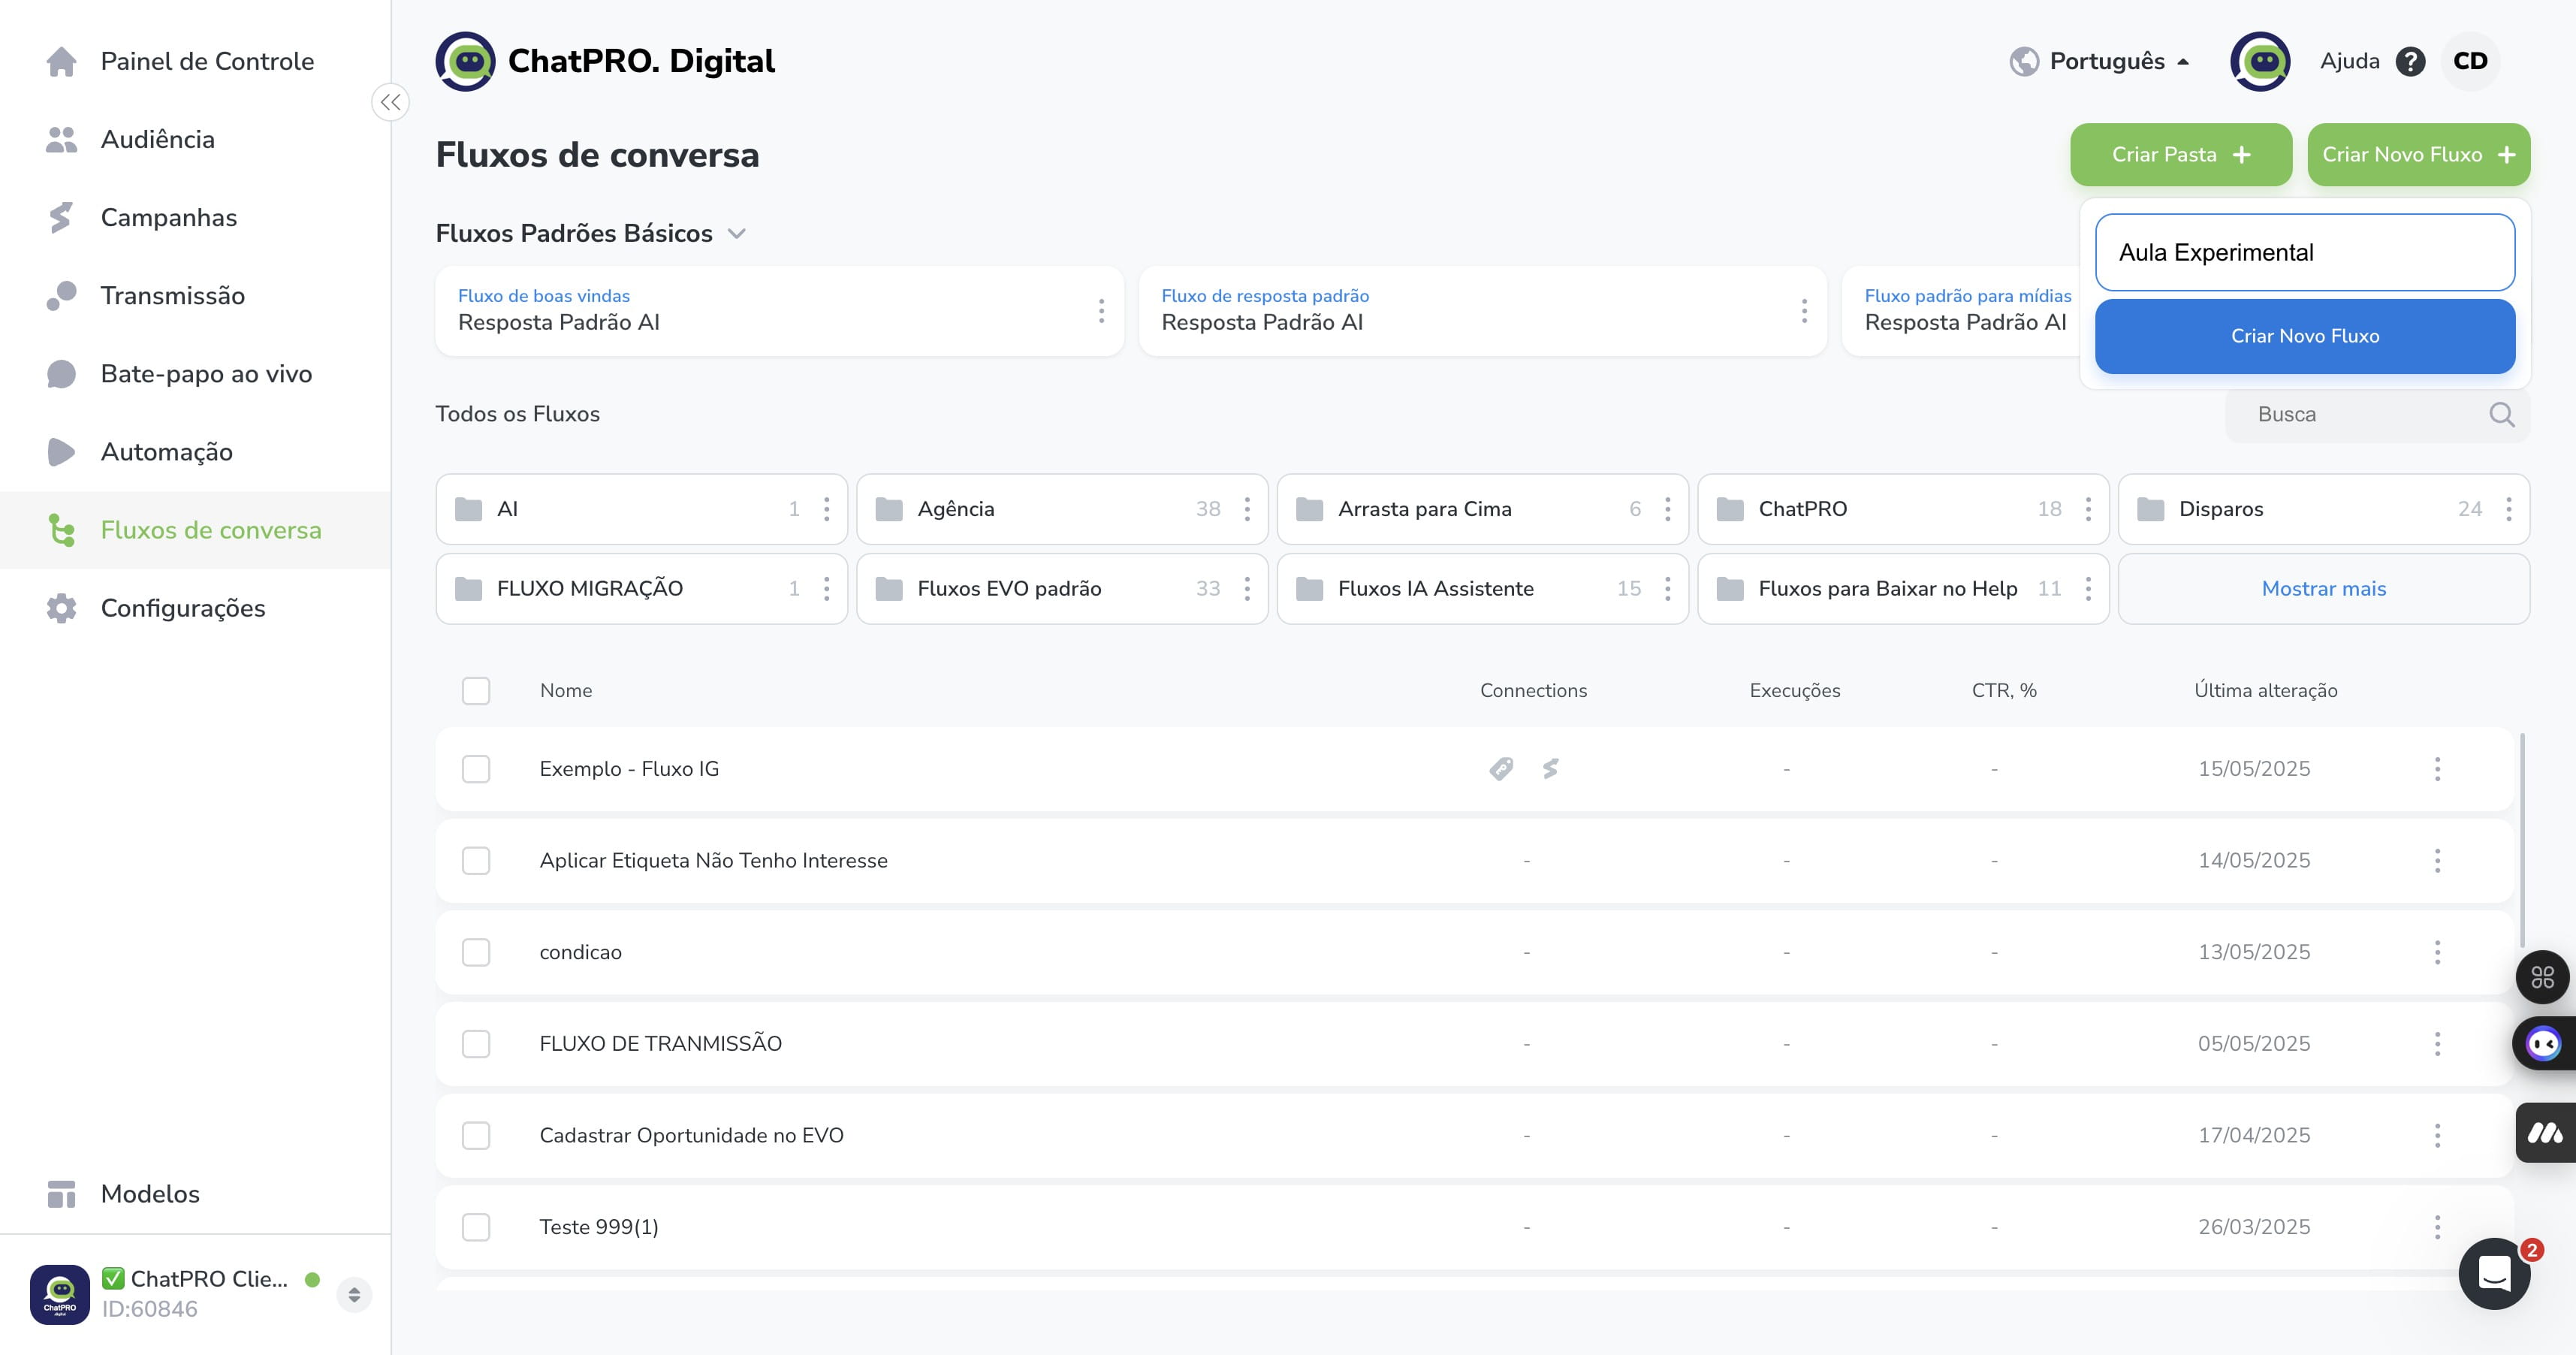Screen dimensions: 2576x1355
Task: Tick the Teste 999(1) row checkbox
Action: point(476,1227)
